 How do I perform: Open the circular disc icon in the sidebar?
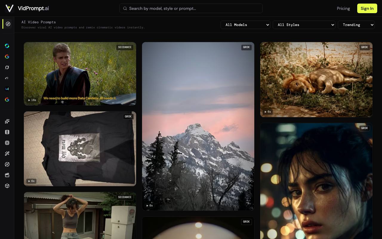coord(7,164)
